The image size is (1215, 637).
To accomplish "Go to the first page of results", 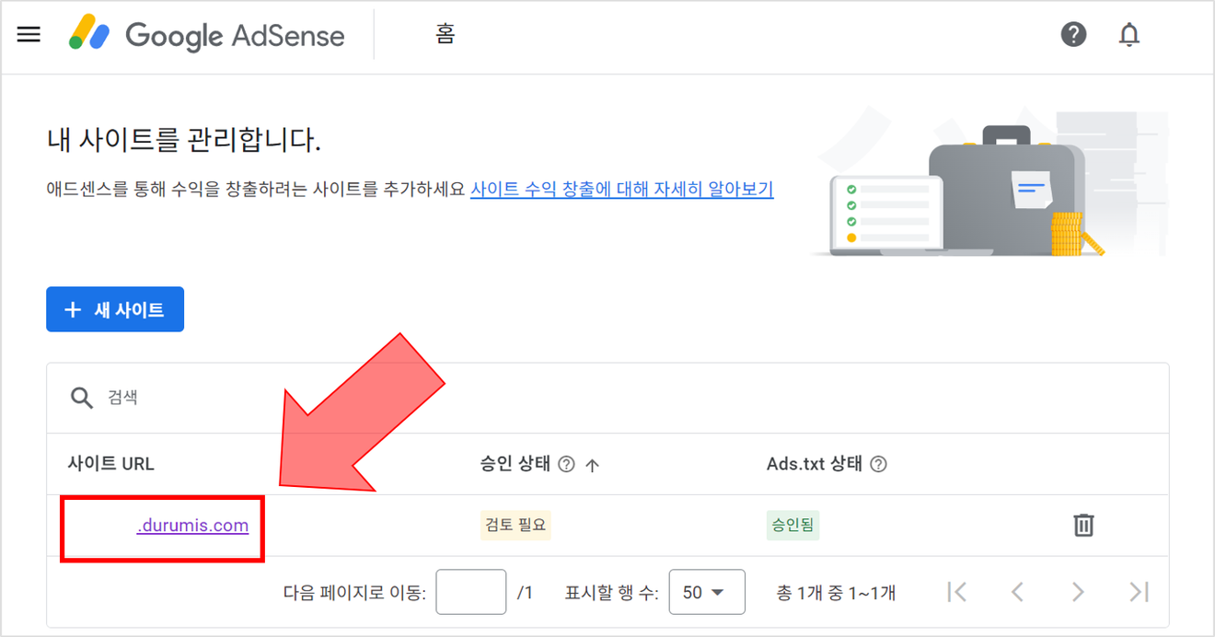I will click(957, 592).
